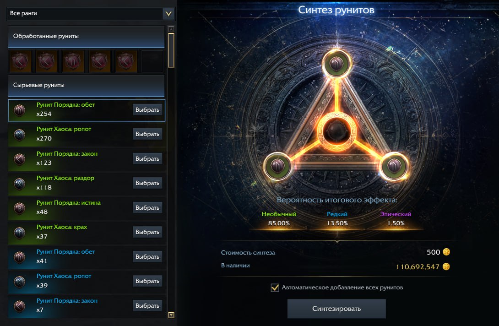The width and height of the screenshot is (499, 326).
Task: Click the scrollbar thumb in runite list
Action: pyautogui.click(x=171, y=50)
